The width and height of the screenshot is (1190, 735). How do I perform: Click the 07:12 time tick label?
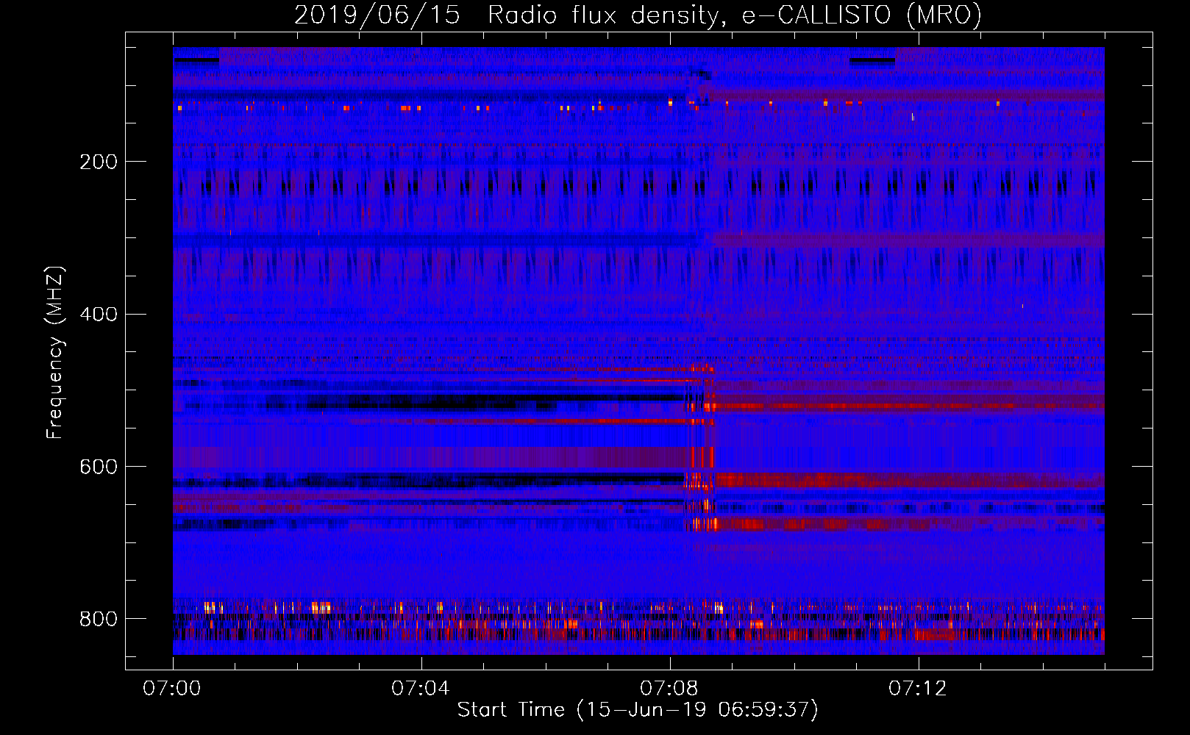point(918,689)
